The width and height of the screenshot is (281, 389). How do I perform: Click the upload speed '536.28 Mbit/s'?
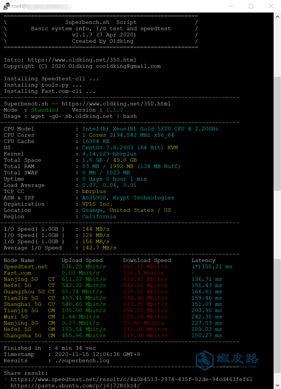[84, 267]
